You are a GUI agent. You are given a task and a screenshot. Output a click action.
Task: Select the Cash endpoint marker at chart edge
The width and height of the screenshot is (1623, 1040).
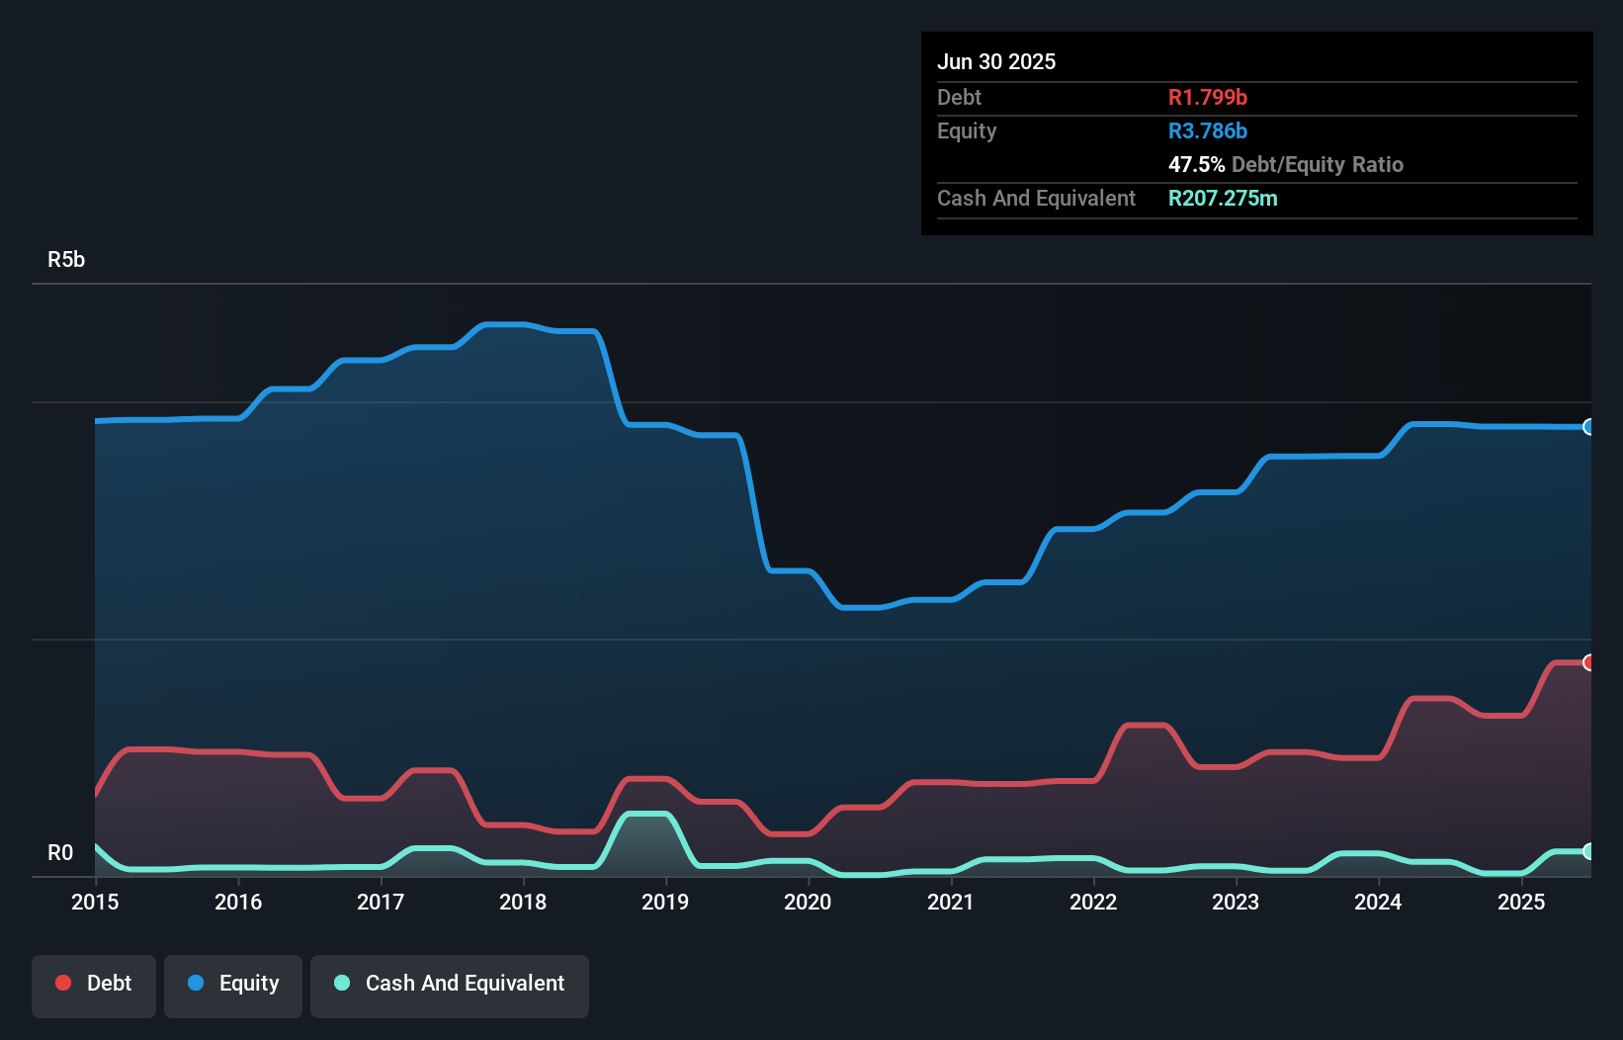[1587, 851]
